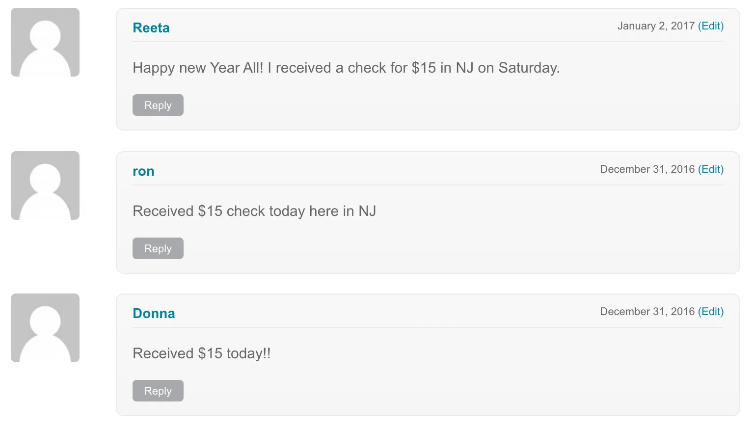Edit Reeta's January 2 comment
The height and width of the screenshot is (427, 754).
point(711,26)
